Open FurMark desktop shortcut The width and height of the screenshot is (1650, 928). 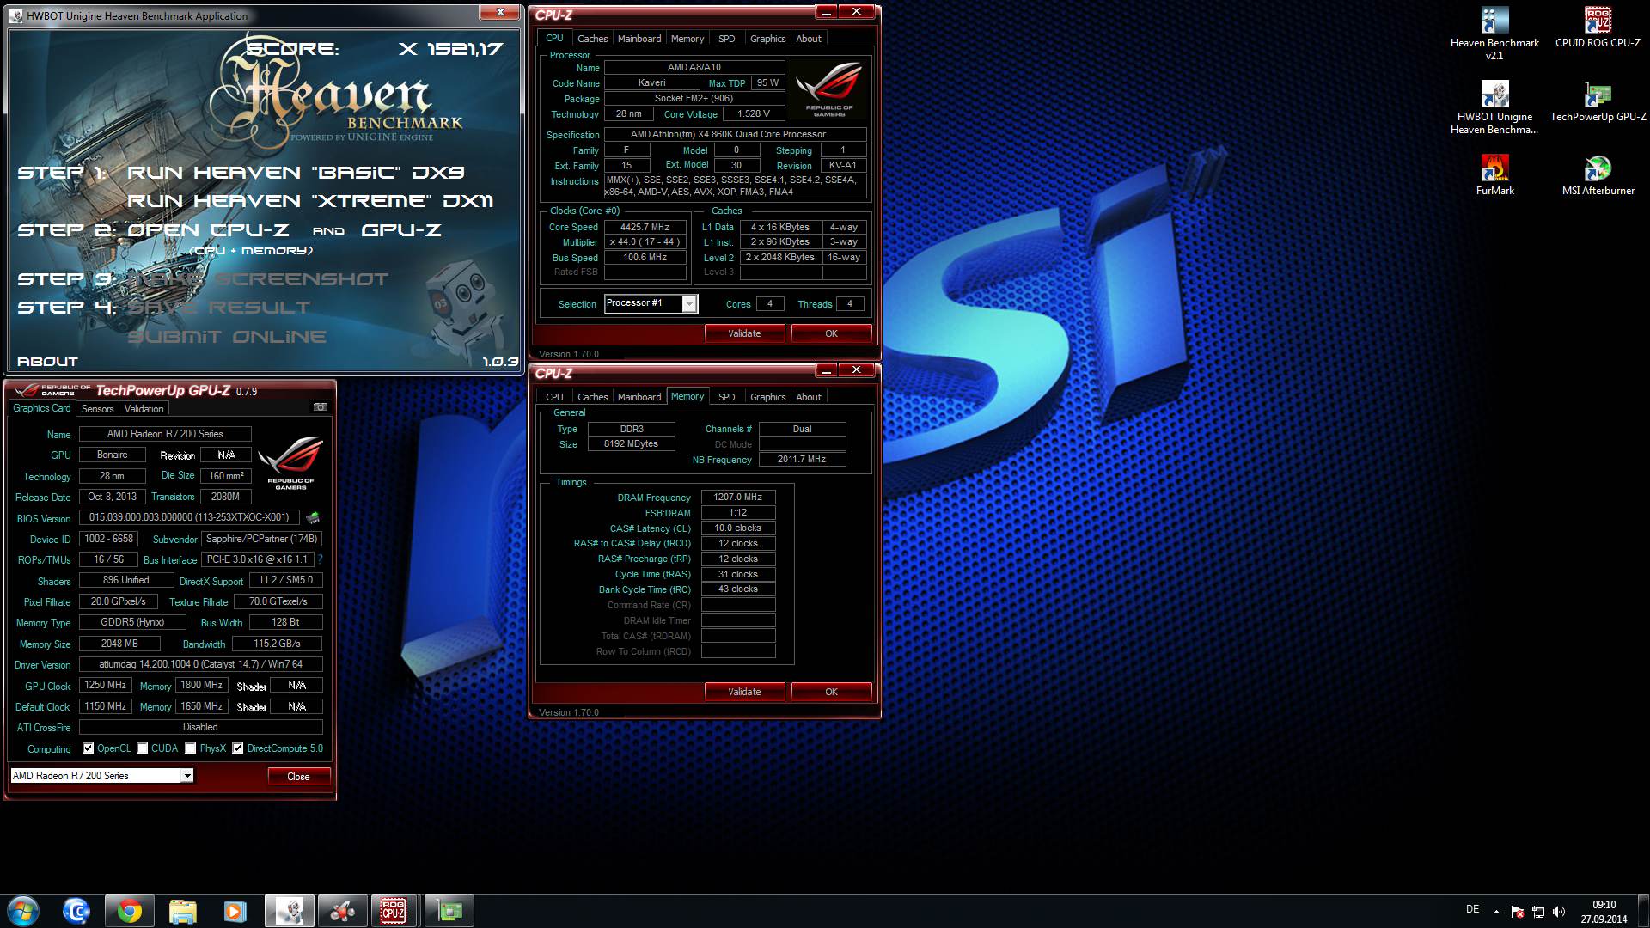click(1494, 175)
